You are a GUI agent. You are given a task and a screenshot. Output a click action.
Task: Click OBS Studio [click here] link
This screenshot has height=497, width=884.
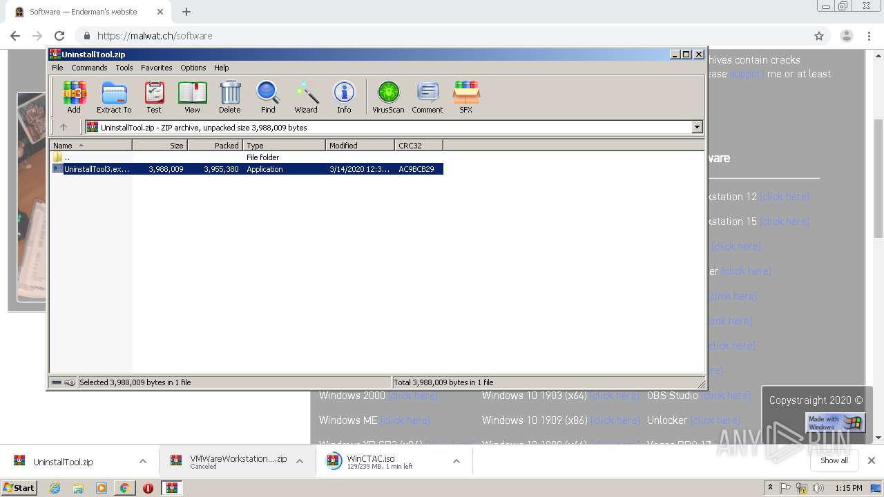[x=726, y=396]
